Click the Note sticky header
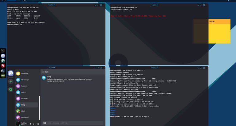Screen dimensions: 236x126 click(x=219, y=22)
